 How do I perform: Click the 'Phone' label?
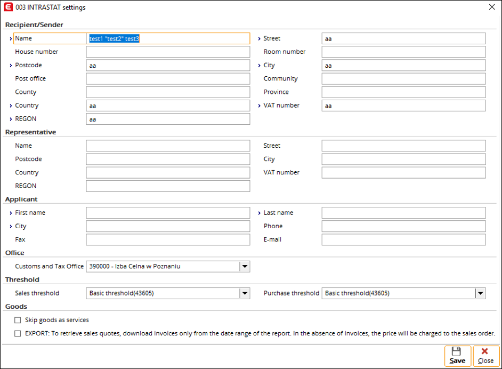[x=273, y=227]
